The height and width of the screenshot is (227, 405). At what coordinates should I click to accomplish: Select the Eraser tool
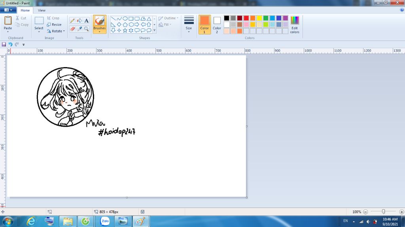73,29
